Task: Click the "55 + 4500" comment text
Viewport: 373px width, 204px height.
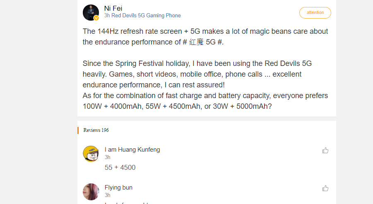Action: 120,167
